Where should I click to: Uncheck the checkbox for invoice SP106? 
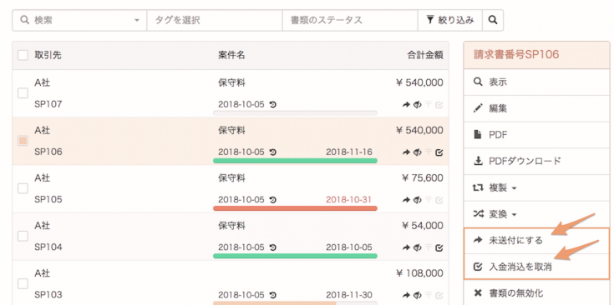point(23,141)
